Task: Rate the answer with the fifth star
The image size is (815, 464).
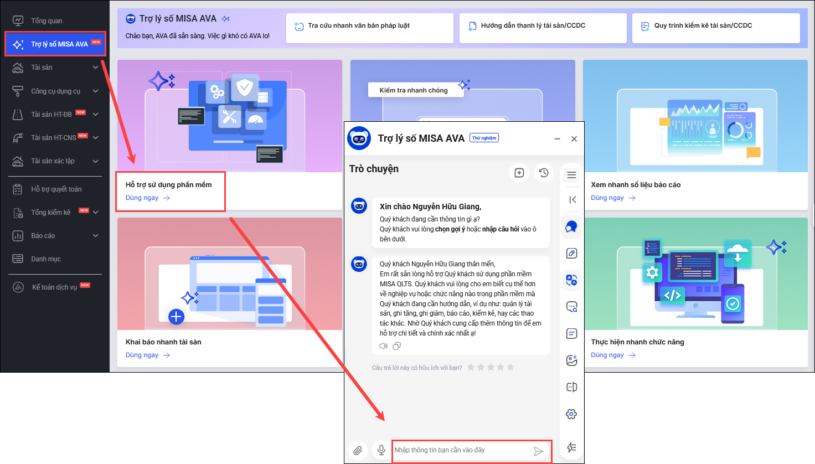Action: coord(510,367)
